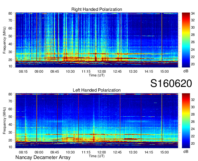Click the 'Left Handed Polarization' title

97,90
